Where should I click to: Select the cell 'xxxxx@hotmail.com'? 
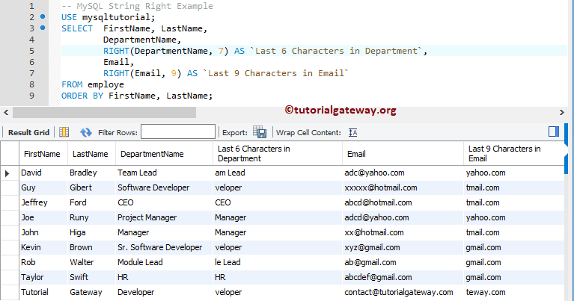[x=403, y=187]
